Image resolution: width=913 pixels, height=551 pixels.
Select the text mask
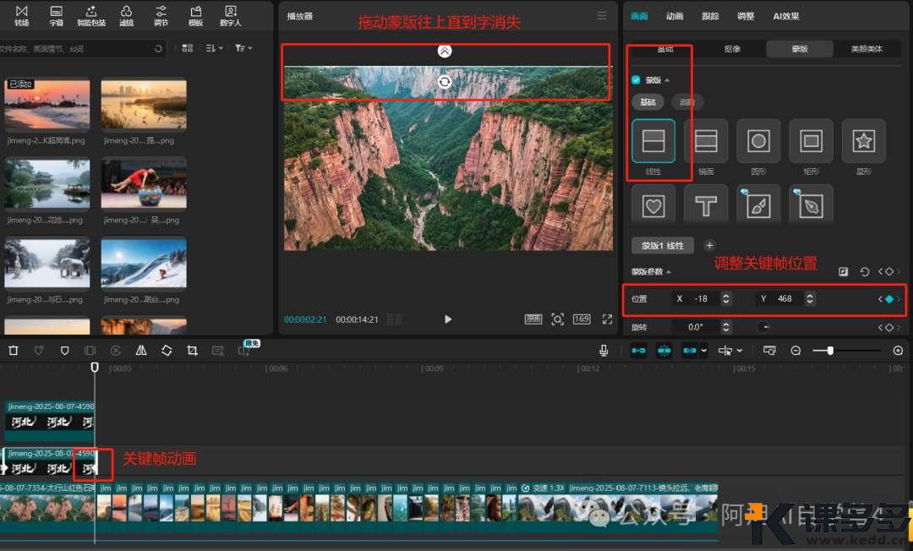coord(706,205)
